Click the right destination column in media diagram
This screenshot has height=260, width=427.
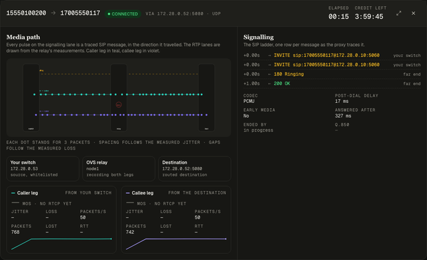click(206, 98)
